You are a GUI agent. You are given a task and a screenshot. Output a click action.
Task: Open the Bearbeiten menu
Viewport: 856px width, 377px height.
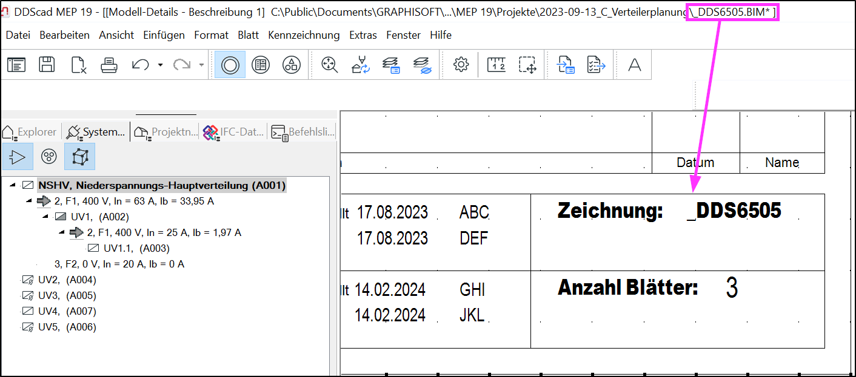65,35
